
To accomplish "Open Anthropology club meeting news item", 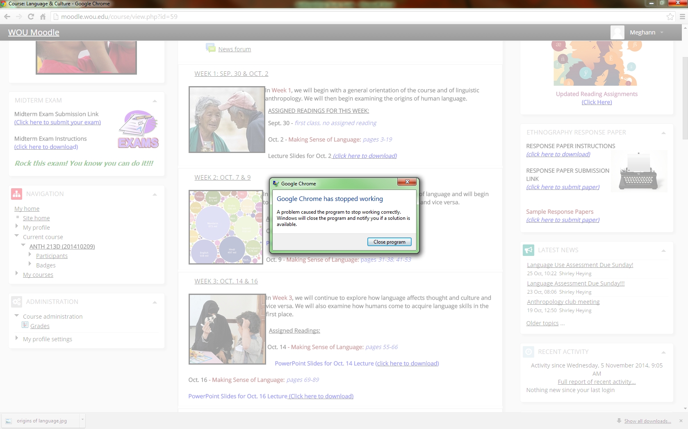I will [x=563, y=302].
